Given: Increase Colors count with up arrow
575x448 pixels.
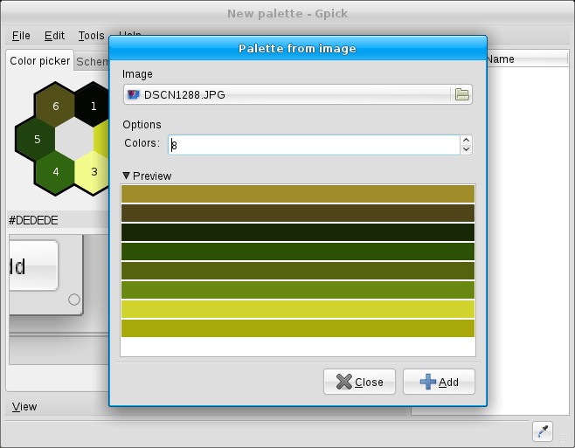Looking at the screenshot, I should click(x=466, y=140).
